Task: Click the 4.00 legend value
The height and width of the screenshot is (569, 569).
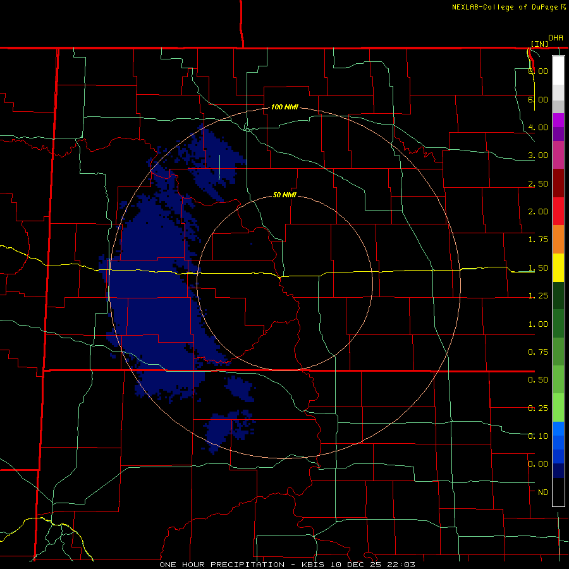Action: point(538,127)
